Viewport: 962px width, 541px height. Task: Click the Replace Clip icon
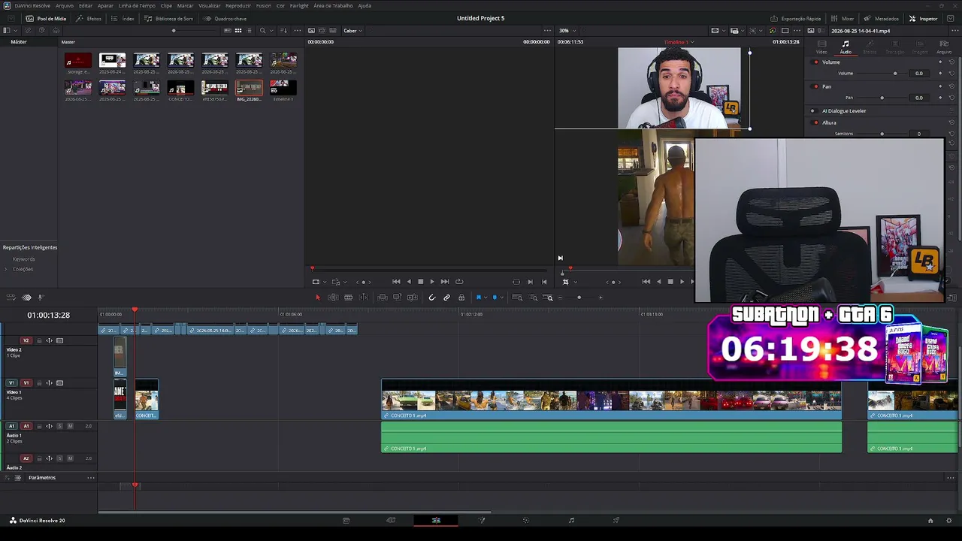click(413, 298)
